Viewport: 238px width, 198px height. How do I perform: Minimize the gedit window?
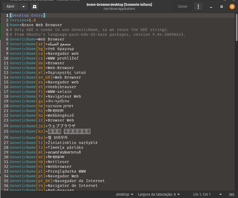(211, 7)
